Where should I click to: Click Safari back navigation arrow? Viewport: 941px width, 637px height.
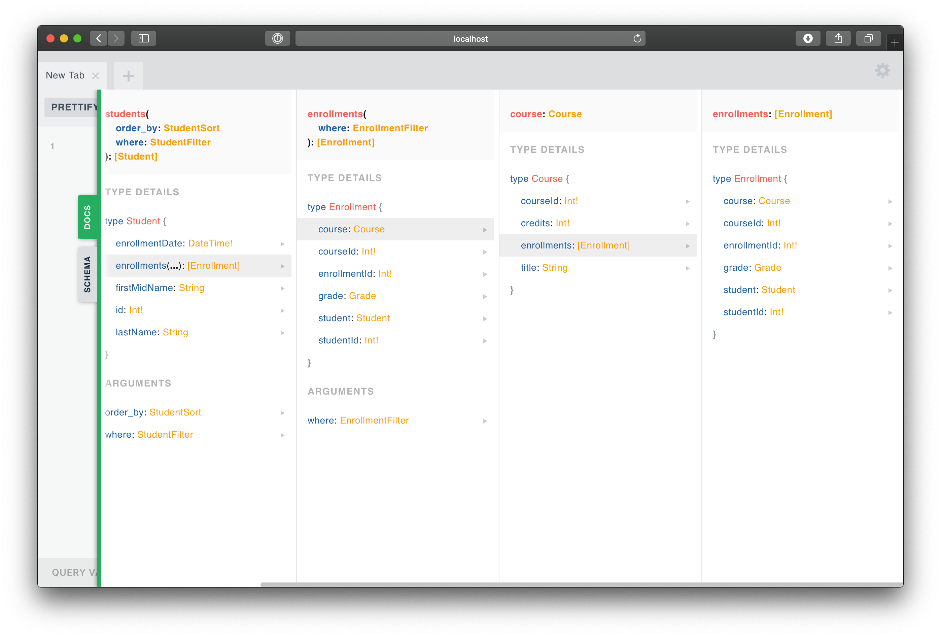point(98,38)
